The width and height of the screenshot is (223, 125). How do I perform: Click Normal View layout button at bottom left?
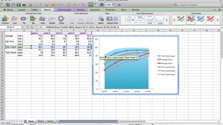[3, 123]
